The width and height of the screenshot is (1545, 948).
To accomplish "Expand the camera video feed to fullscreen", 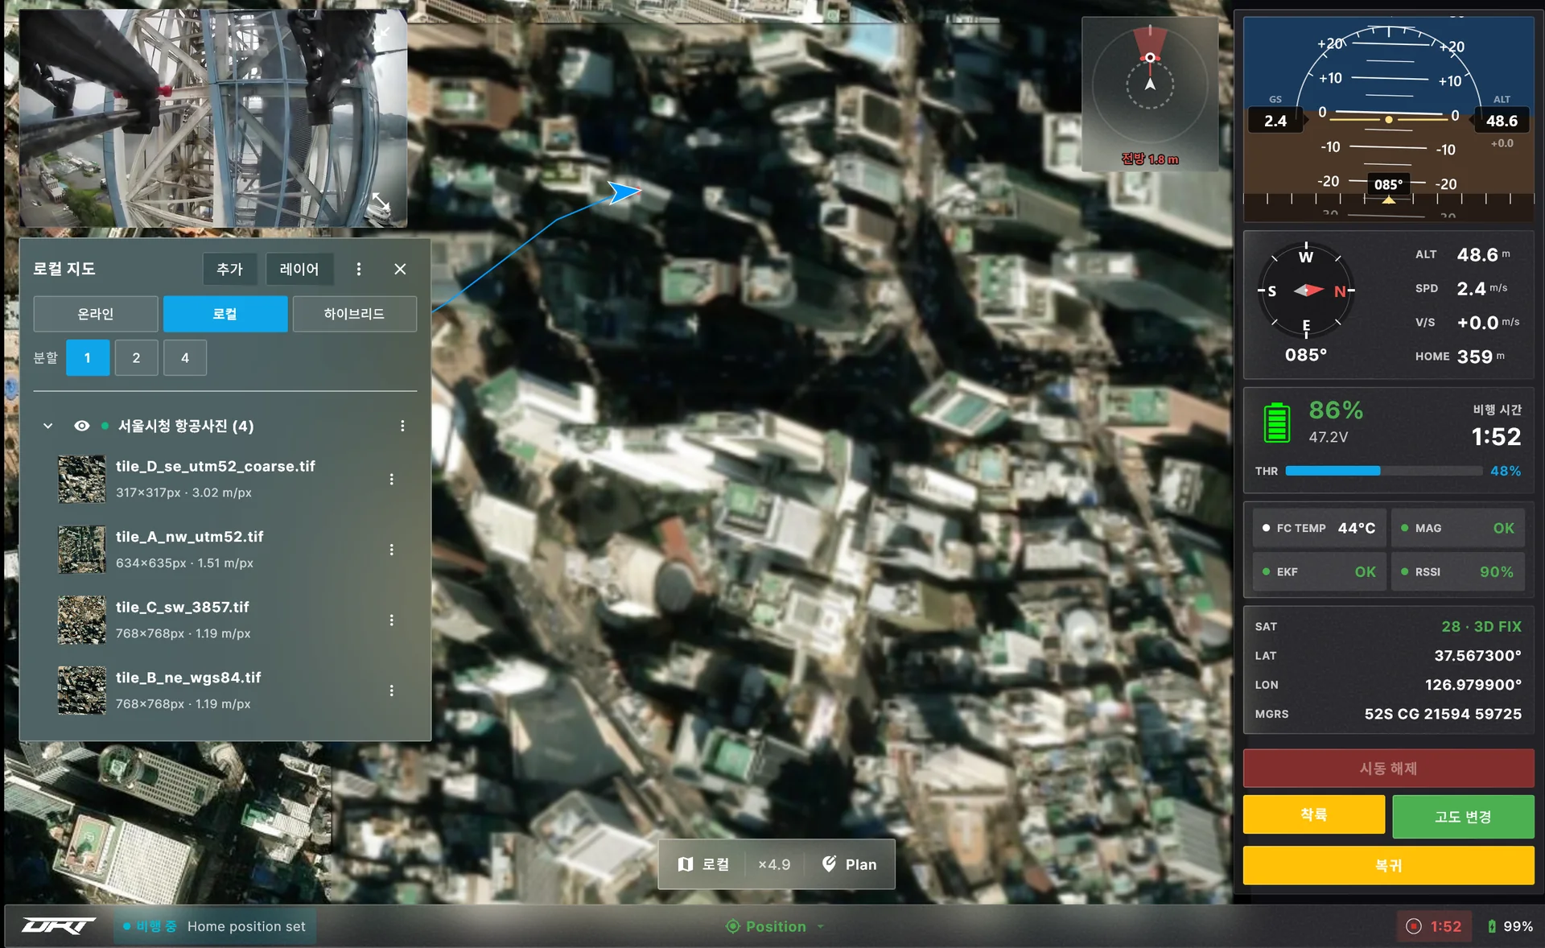I will [x=381, y=203].
